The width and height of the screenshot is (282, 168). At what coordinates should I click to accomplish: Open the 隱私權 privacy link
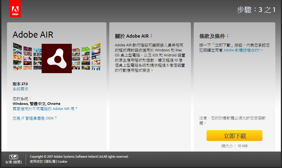tap(51, 162)
